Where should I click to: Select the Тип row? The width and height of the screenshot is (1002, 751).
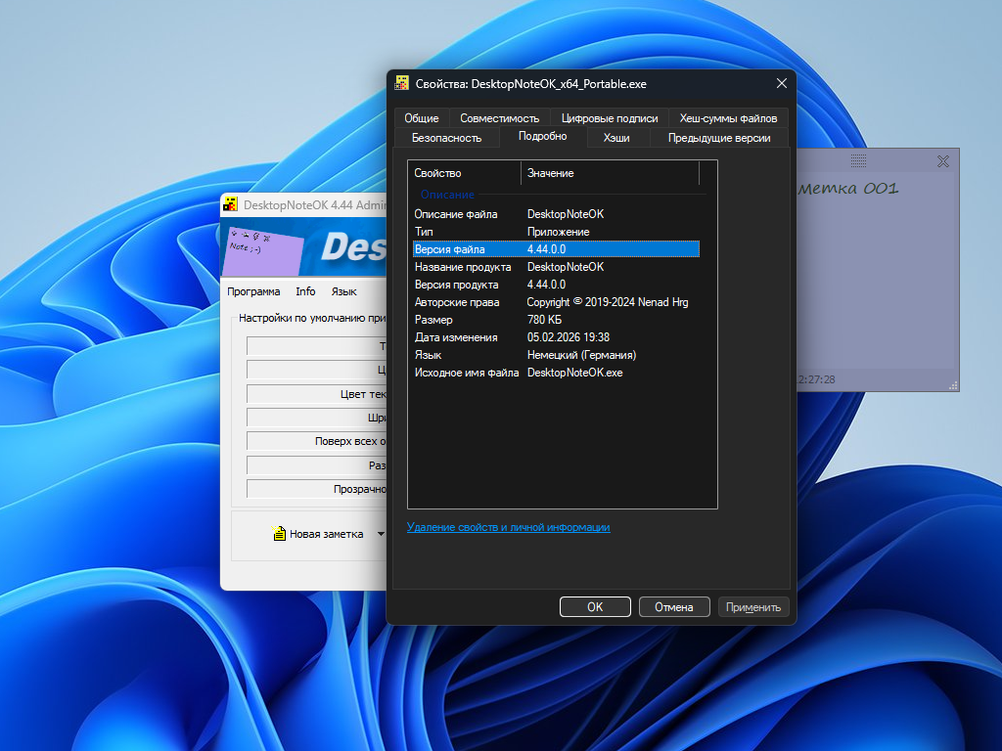(556, 232)
